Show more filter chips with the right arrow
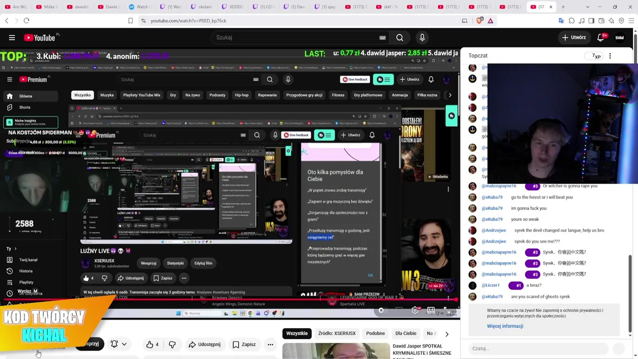The height and width of the screenshot is (359, 638). (x=447, y=334)
